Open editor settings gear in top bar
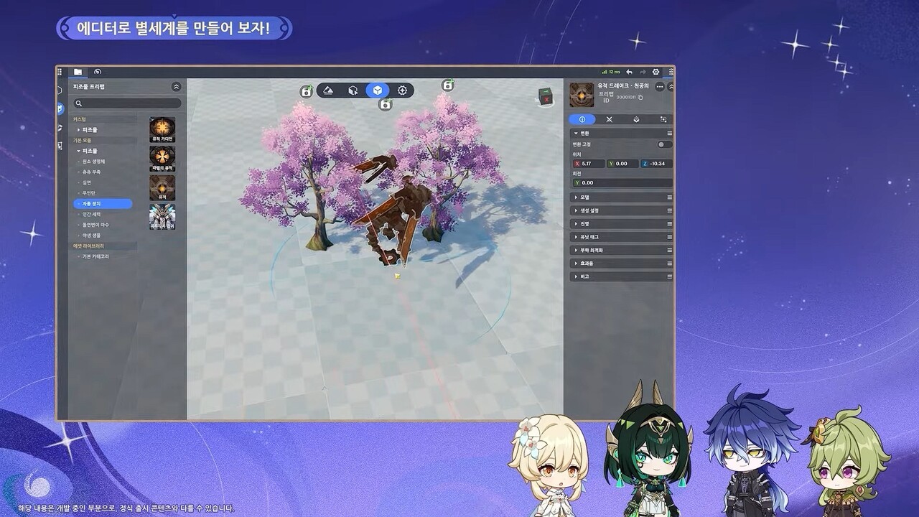The height and width of the screenshot is (517, 919). (x=656, y=72)
